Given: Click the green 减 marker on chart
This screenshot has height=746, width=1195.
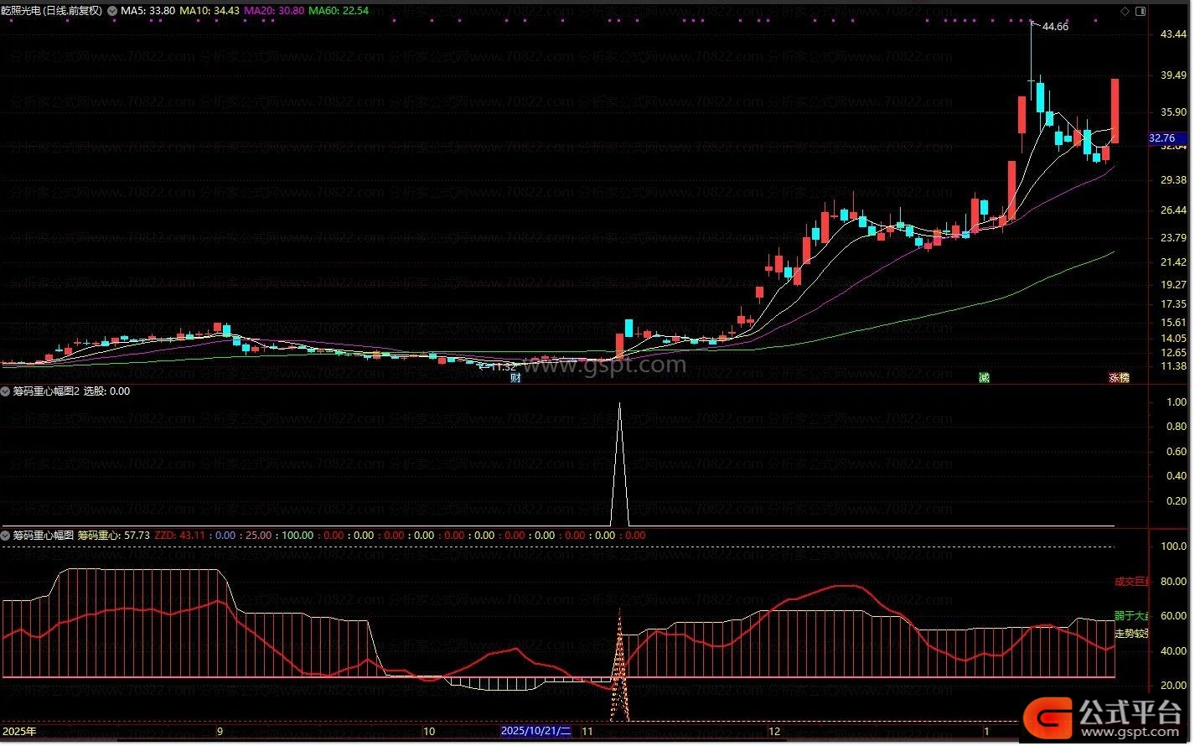Looking at the screenshot, I should [984, 378].
